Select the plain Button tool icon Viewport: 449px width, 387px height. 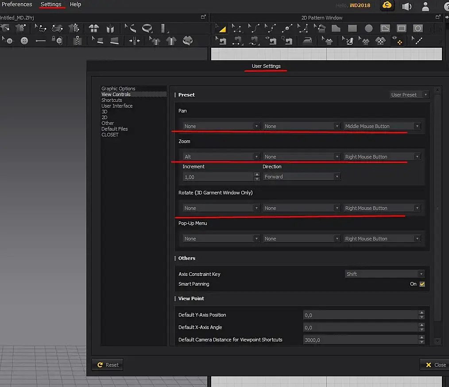coord(24,41)
